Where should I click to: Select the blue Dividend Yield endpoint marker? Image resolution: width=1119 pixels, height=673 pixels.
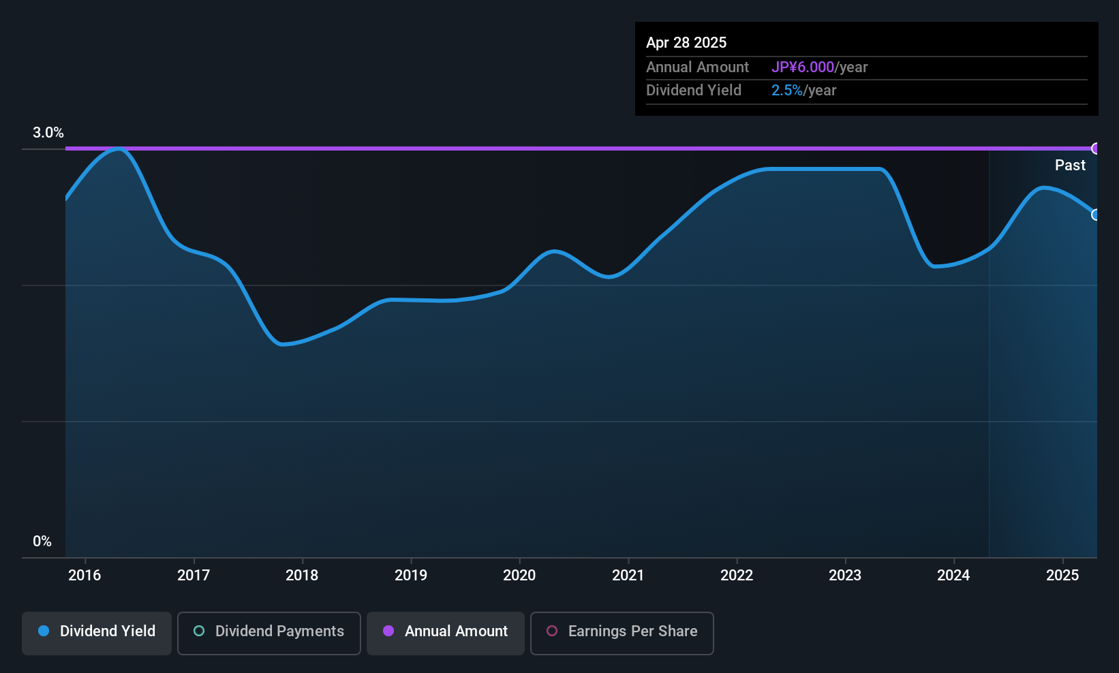[1096, 215]
